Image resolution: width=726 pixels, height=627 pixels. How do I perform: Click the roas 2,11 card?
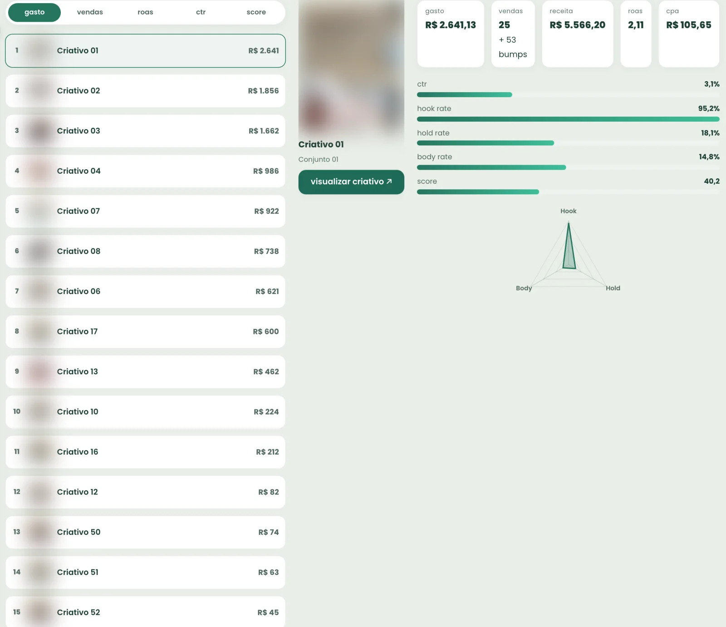(636, 34)
